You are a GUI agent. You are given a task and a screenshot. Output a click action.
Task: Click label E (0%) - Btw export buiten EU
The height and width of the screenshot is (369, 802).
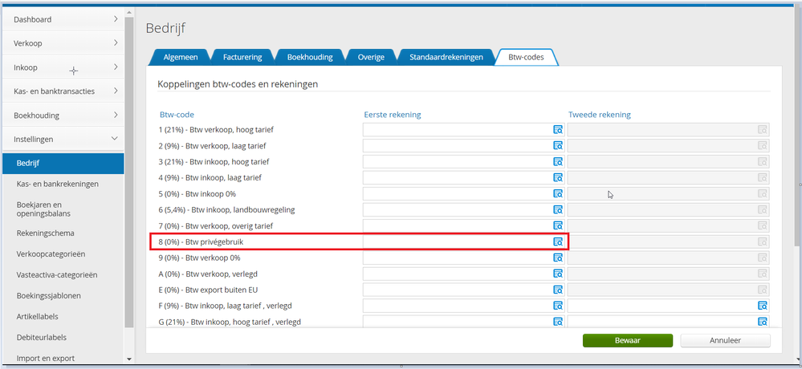[x=208, y=290]
